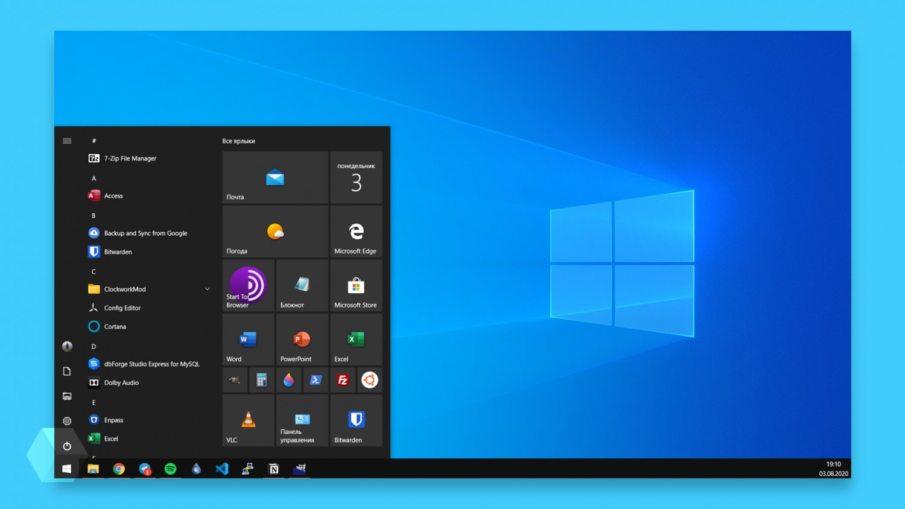Click the user account avatar in Start rail
905x509 pixels.
point(67,346)
